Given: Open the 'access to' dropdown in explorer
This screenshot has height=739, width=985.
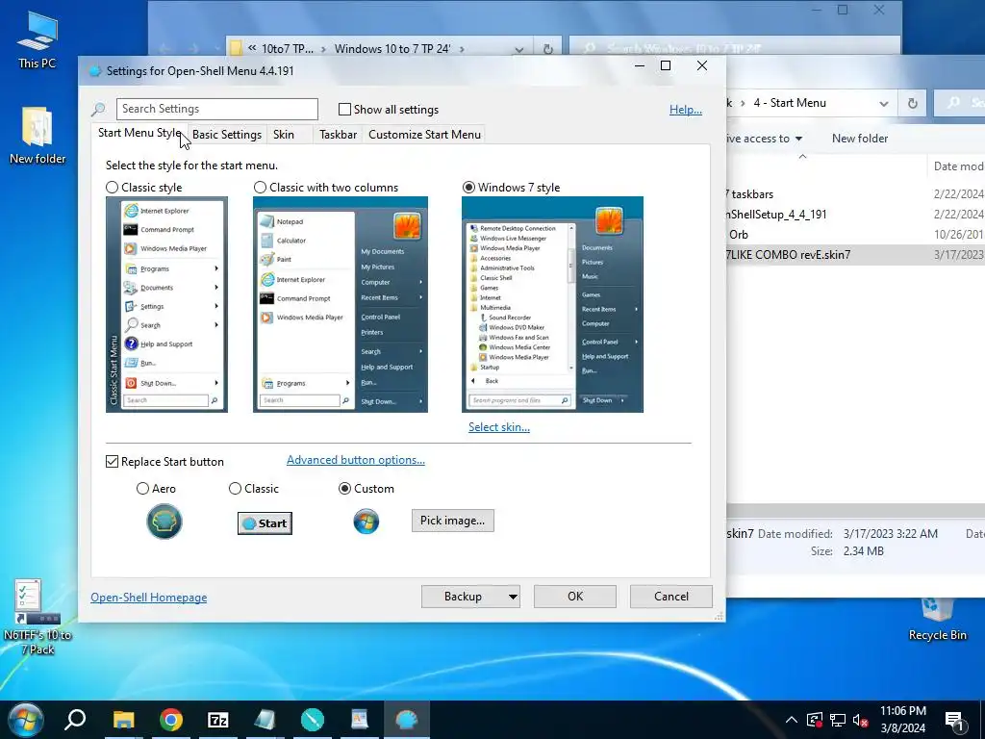Looking at the screenshot, I should click(798, 139).
